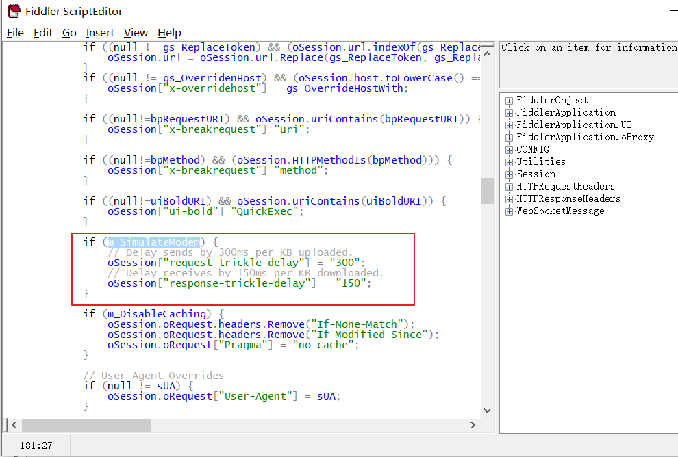Select FiddlerObject in the class tree
678x457 pixels.
552,100
